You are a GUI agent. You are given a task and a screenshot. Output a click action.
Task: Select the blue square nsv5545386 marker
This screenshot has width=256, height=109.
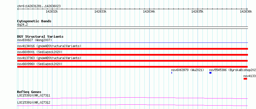[x=210, y=73]
